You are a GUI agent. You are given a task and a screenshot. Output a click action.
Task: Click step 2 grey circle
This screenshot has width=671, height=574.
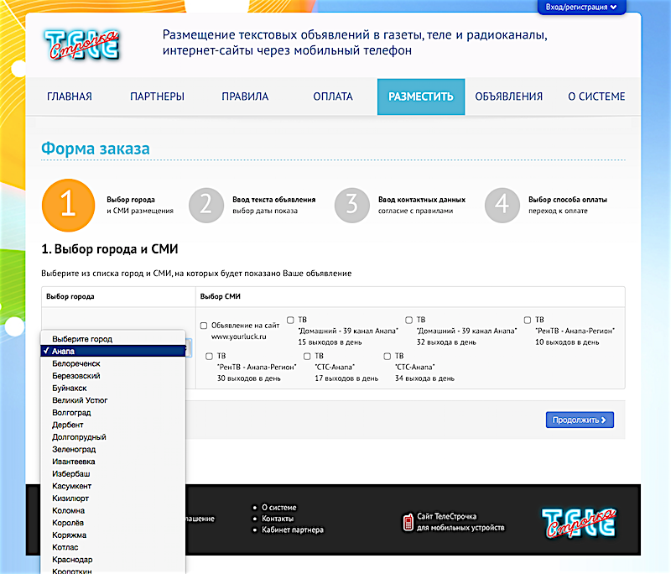206,205
